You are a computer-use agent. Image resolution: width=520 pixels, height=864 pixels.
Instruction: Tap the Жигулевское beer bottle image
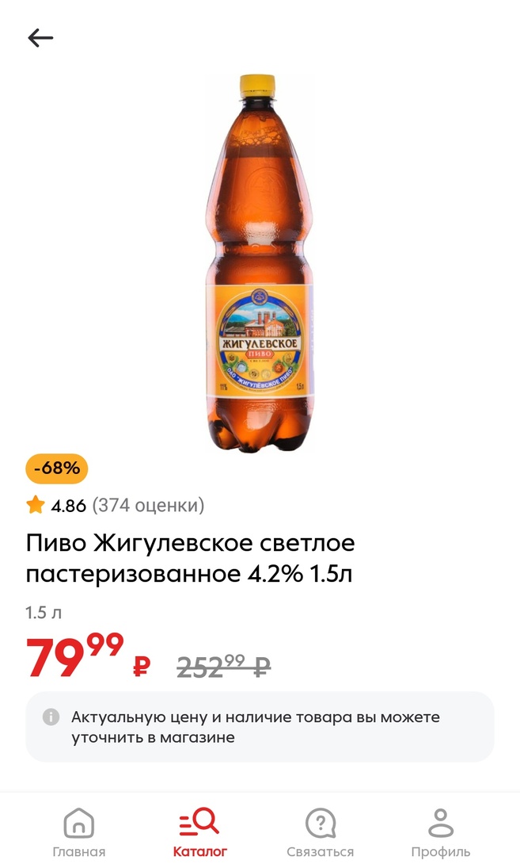[260, 263]
